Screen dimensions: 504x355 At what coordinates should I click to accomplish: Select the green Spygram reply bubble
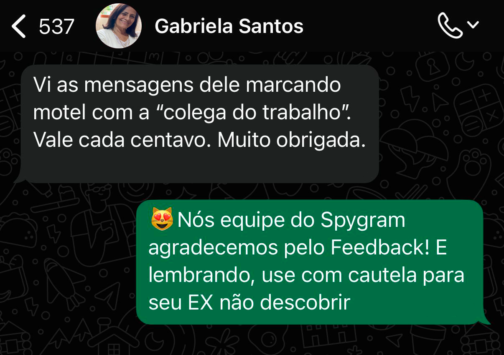tap(310, 262)
